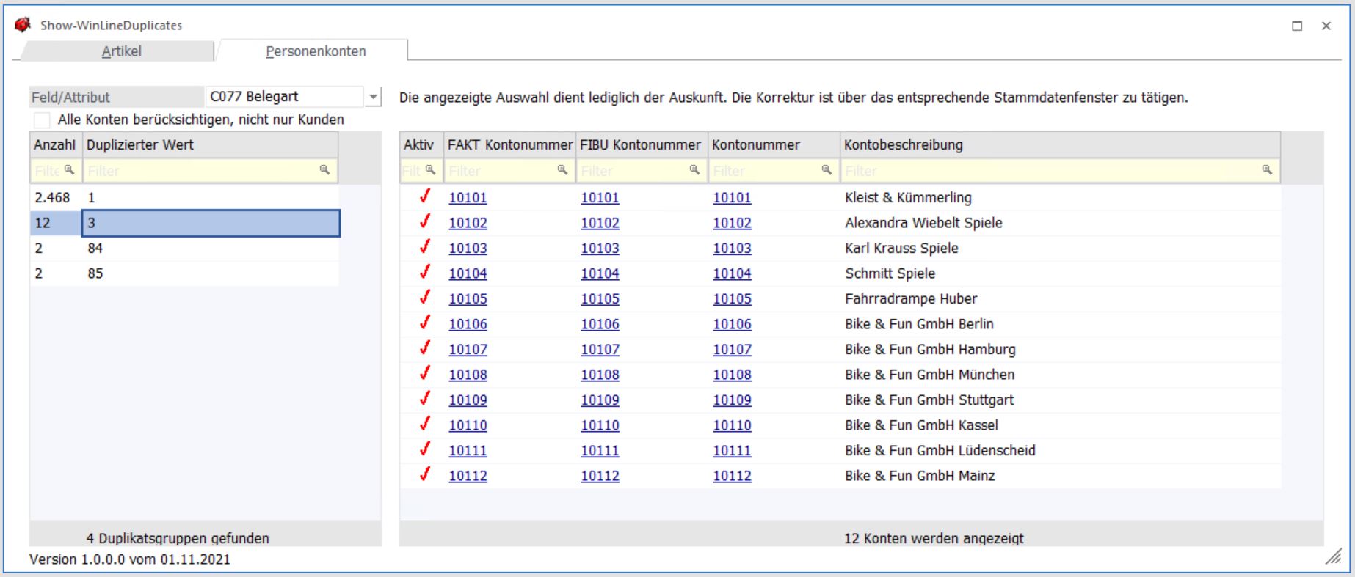The height and width of the screenshot is (577, 1355).
Task: Click magnifier icon in FIBU Kontonummer filter
Action: (x=694, y=170)
